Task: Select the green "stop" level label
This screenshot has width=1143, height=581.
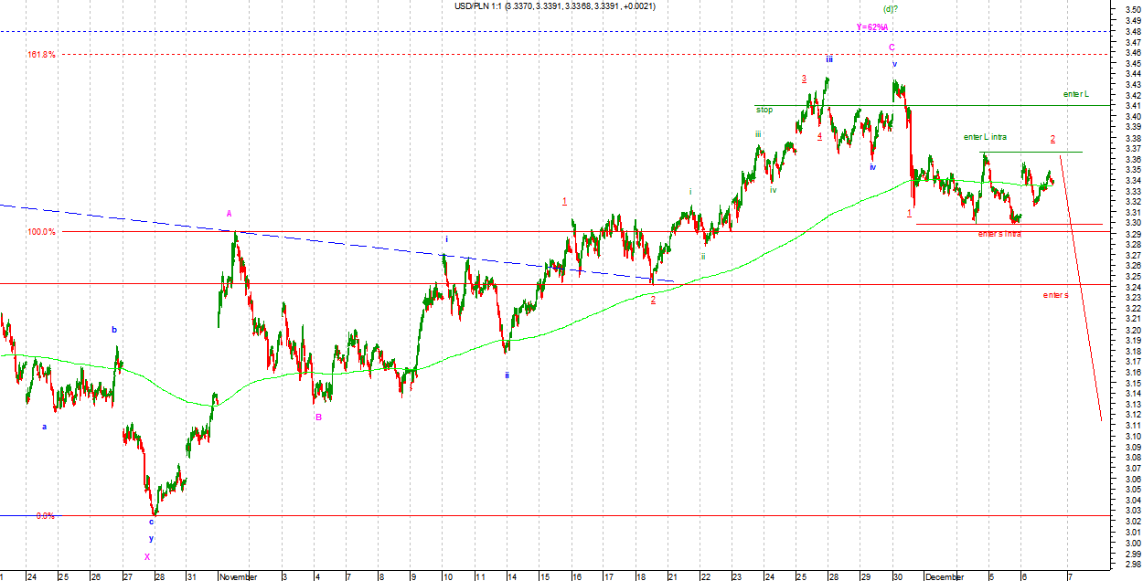Action: pos(764,110)
